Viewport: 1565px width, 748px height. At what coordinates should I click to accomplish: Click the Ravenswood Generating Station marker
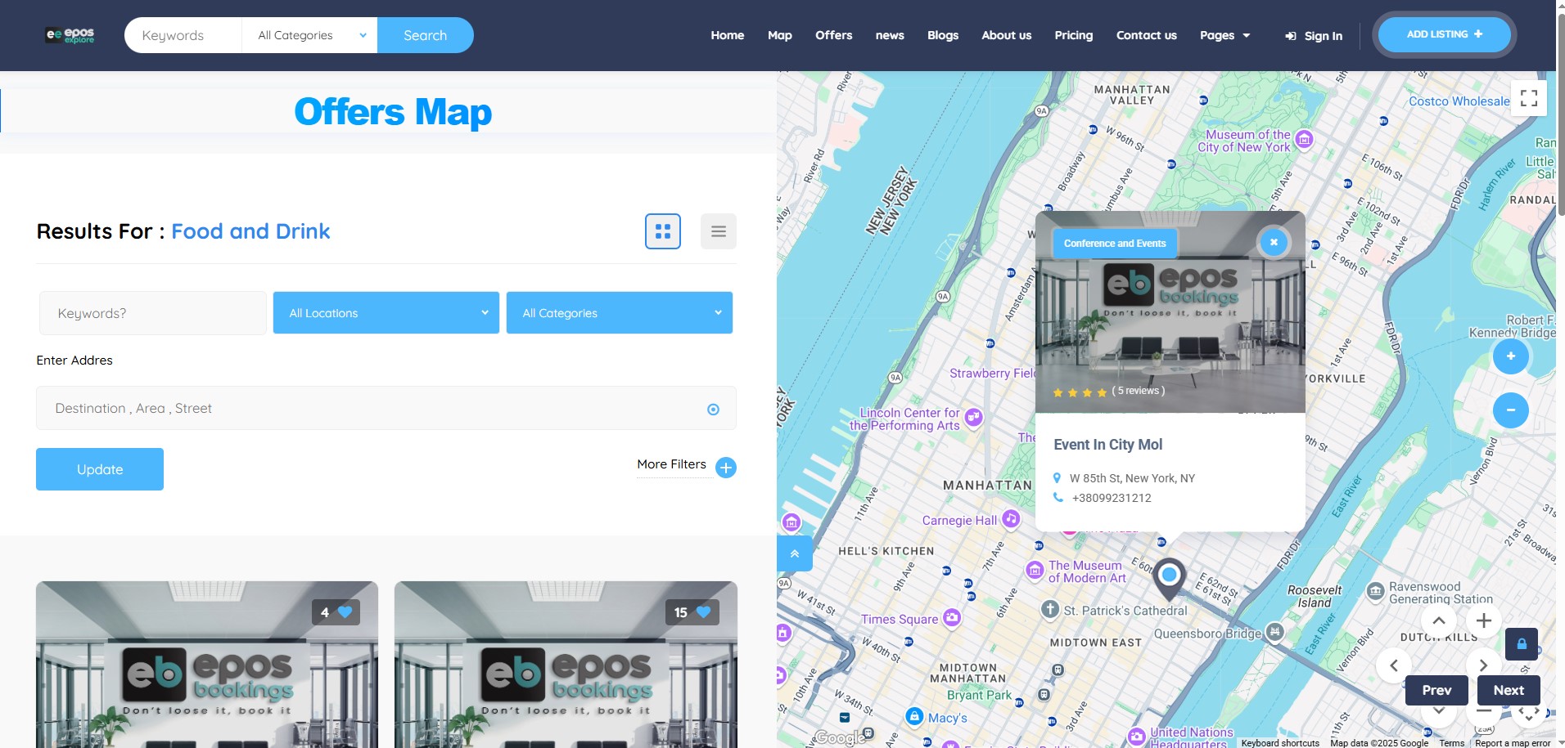[1376, 590]
